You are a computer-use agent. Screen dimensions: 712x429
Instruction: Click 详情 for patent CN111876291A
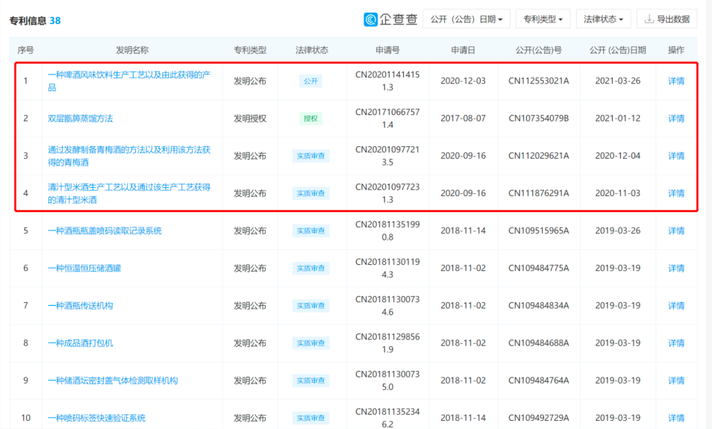point(676,193)
